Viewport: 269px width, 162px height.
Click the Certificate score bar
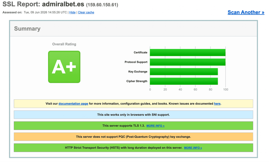188,53
